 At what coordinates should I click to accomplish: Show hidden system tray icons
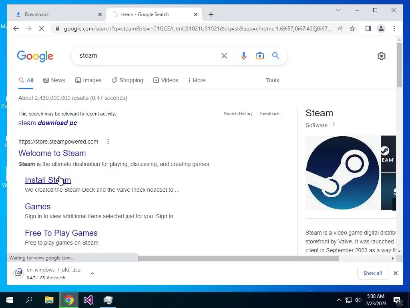(339, 300)
